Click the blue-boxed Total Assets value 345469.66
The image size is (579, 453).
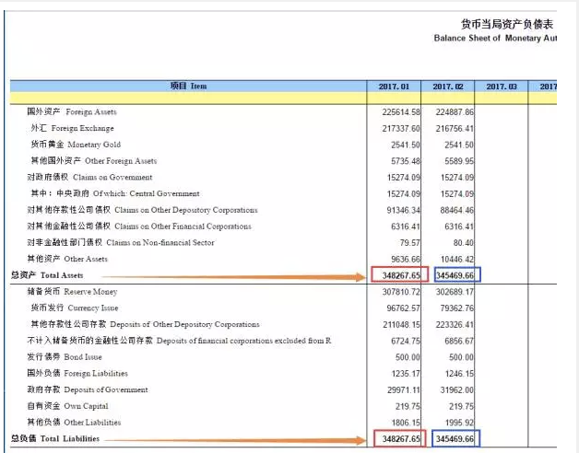451,275
